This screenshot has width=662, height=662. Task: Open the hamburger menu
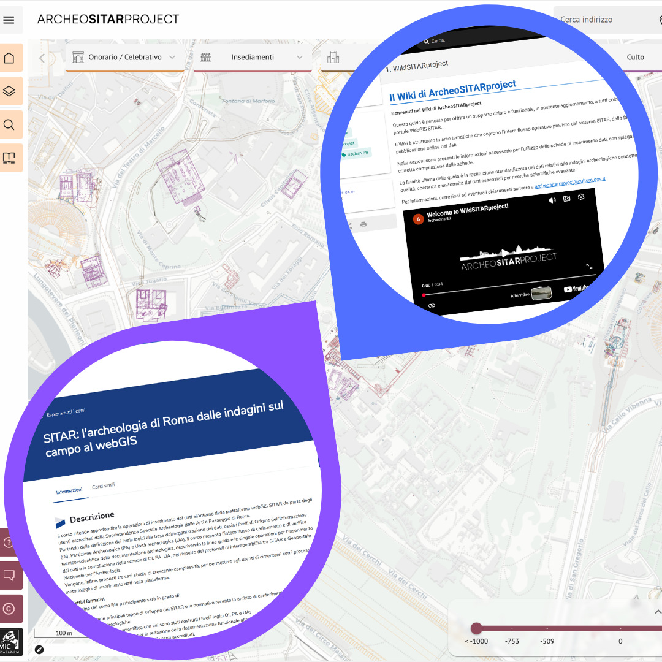pyautogui.click(x=9, y=20)
